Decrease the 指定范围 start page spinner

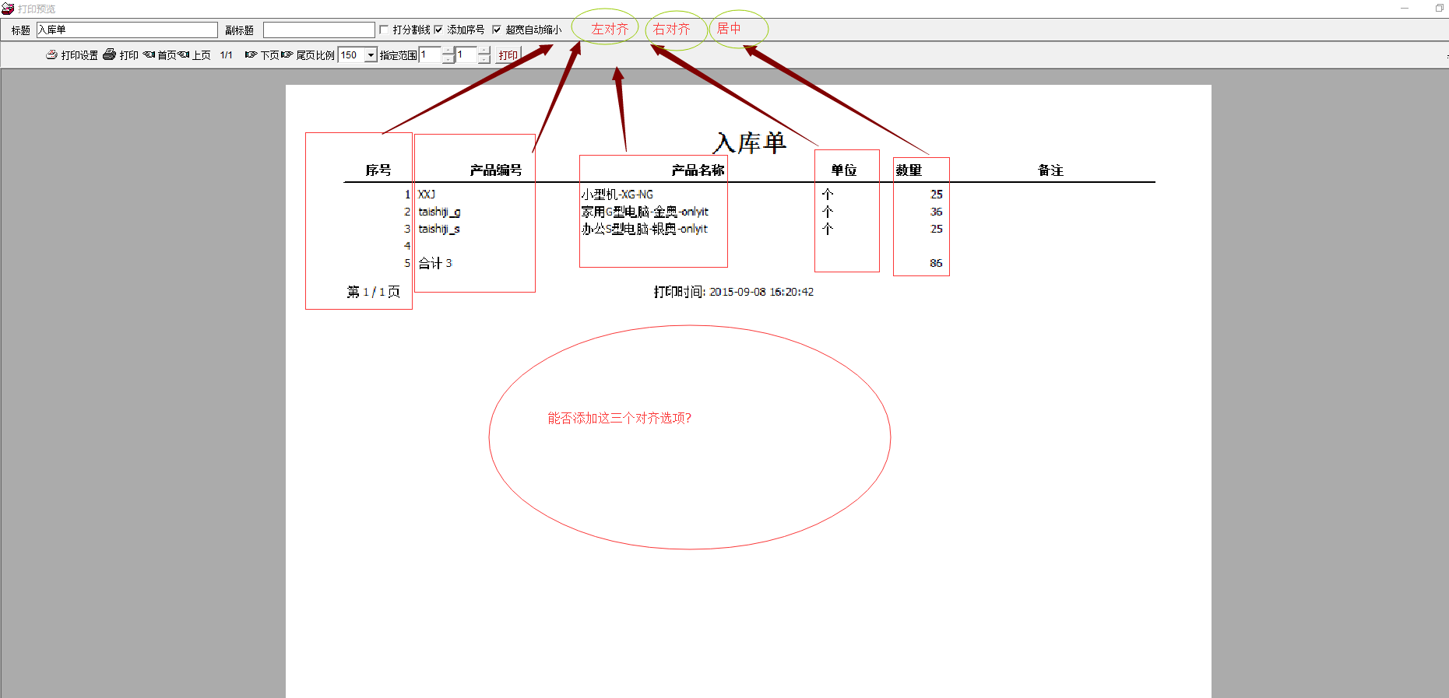click(448, 59)
